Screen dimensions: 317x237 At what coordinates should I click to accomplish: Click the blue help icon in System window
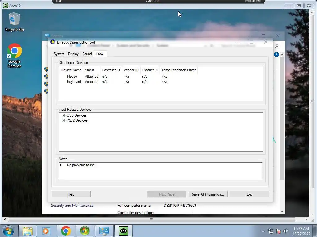tap(276, 55)
